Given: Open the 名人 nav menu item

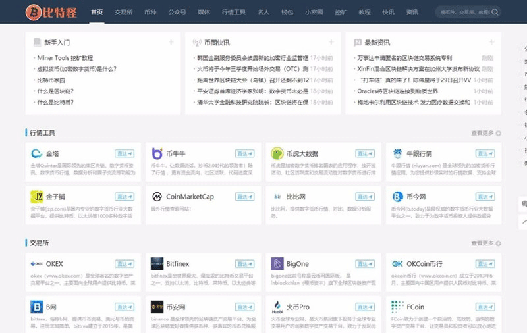Looking at the screenshot, I should pos(263,12).
